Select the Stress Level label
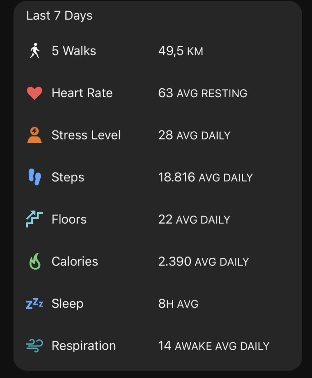312x378 pixels. (x=86, y=135)
